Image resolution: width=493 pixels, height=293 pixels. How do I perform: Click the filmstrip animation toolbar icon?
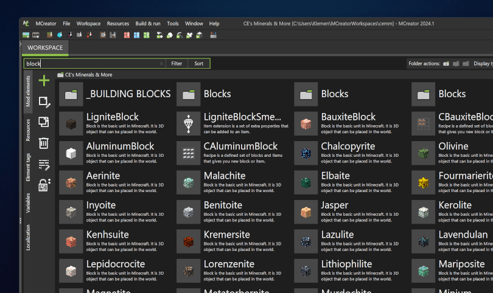[x=36, y=35]
